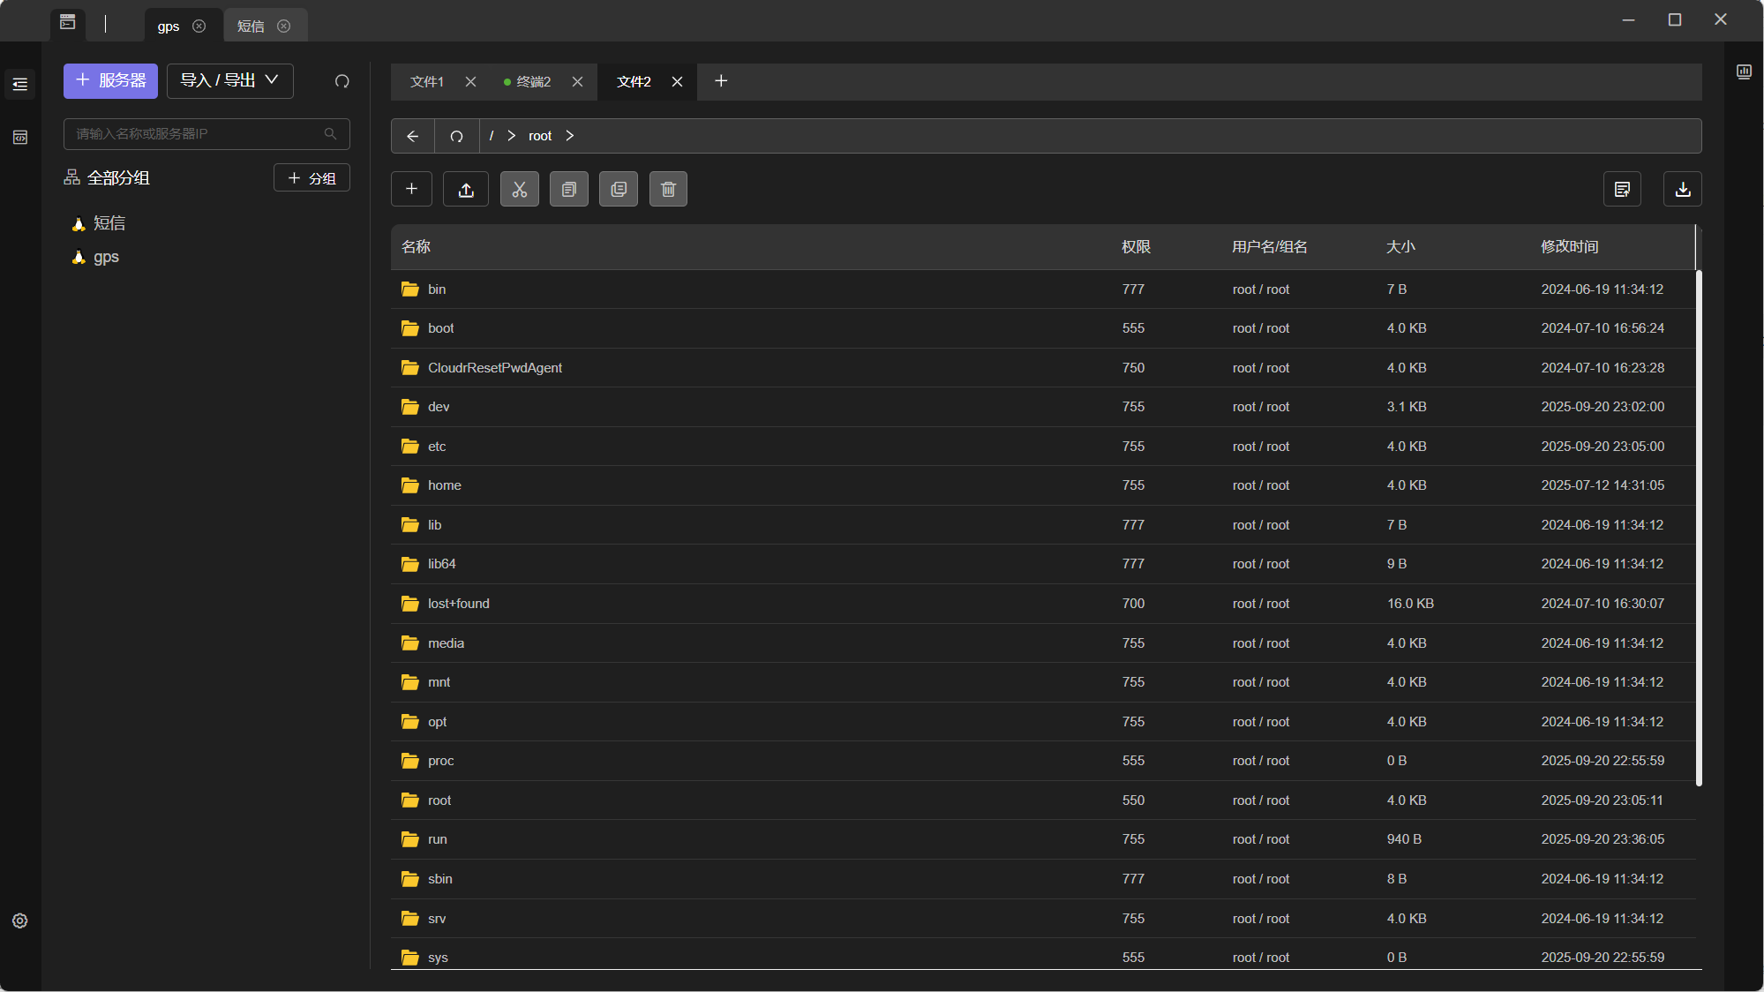
Task: Toggle the monitor panel icon at far right
Action: (1744, 71)
